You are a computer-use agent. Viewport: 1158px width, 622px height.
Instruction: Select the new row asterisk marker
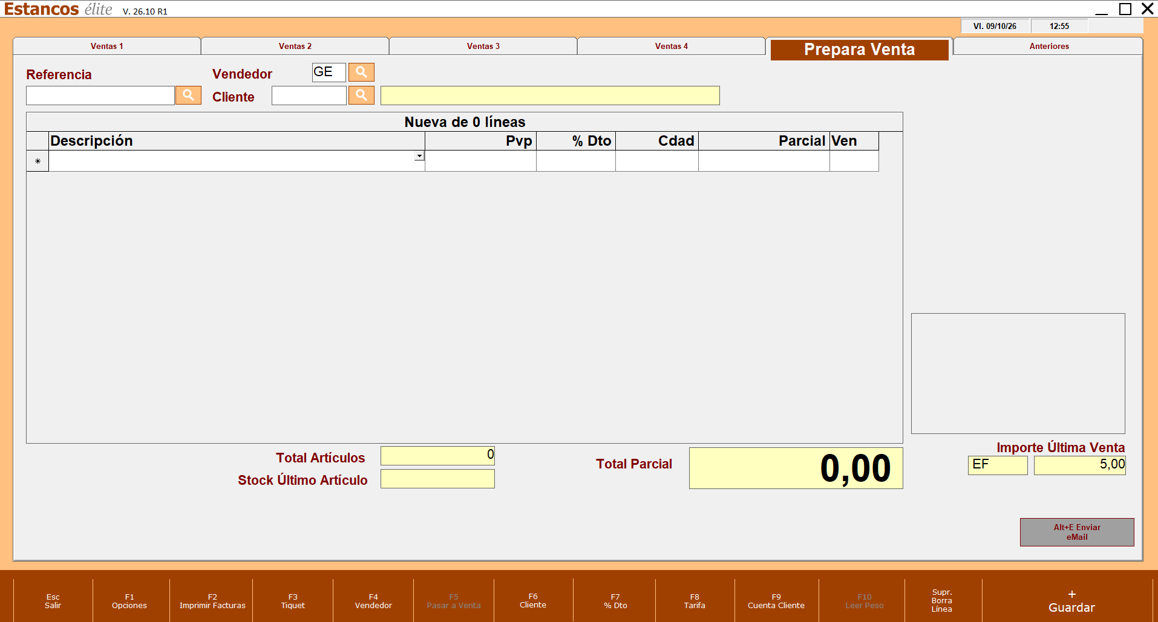(x=38, y=161)
